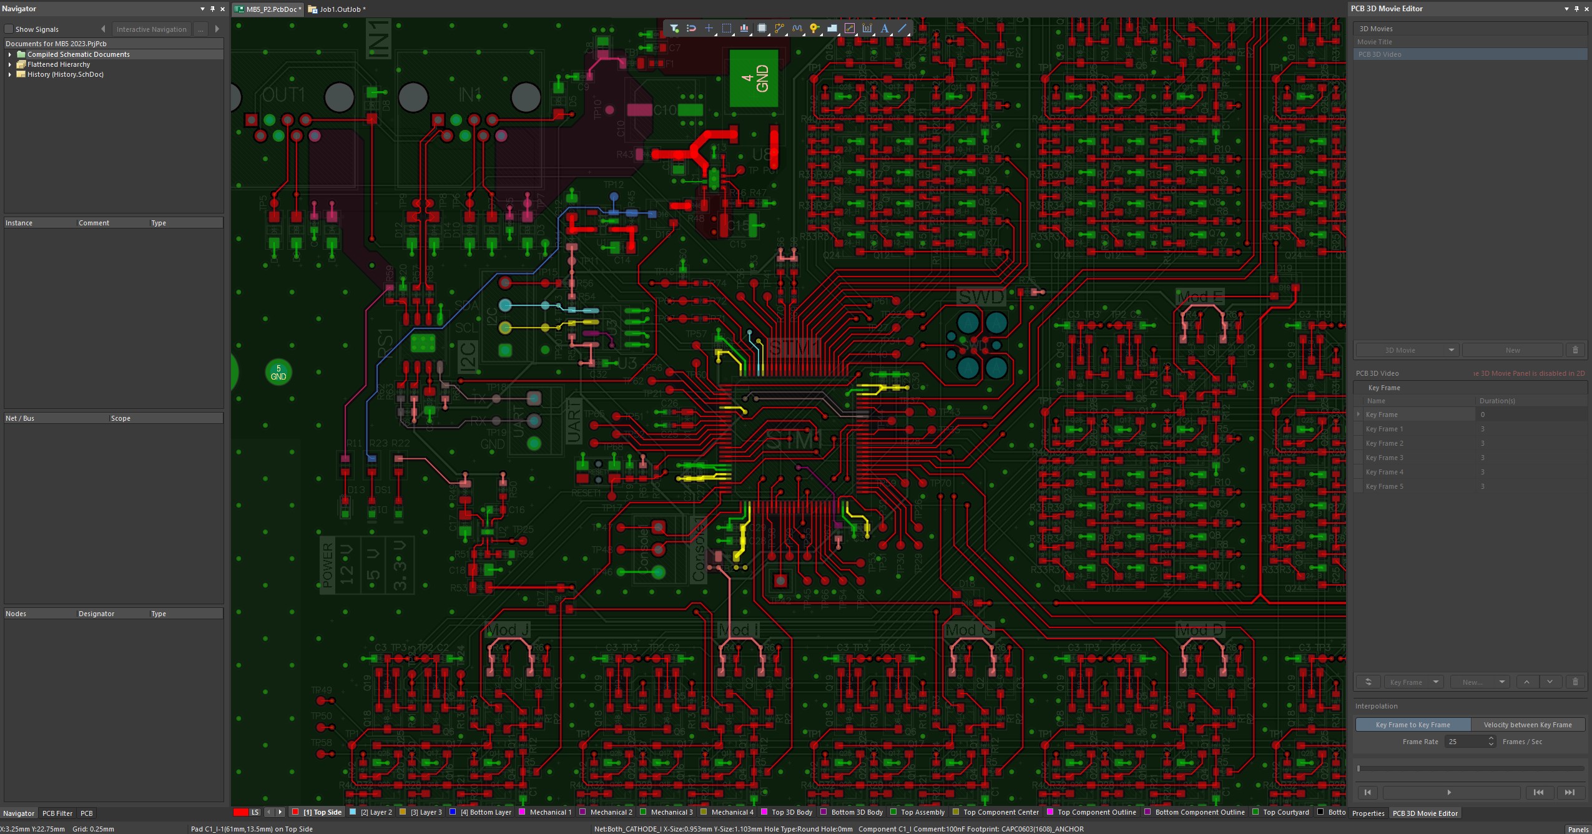This screenshot has height=834, width=1592.
Task: Open the PCB panel tab
Action: pyautogui.click(x=87, y=813)
